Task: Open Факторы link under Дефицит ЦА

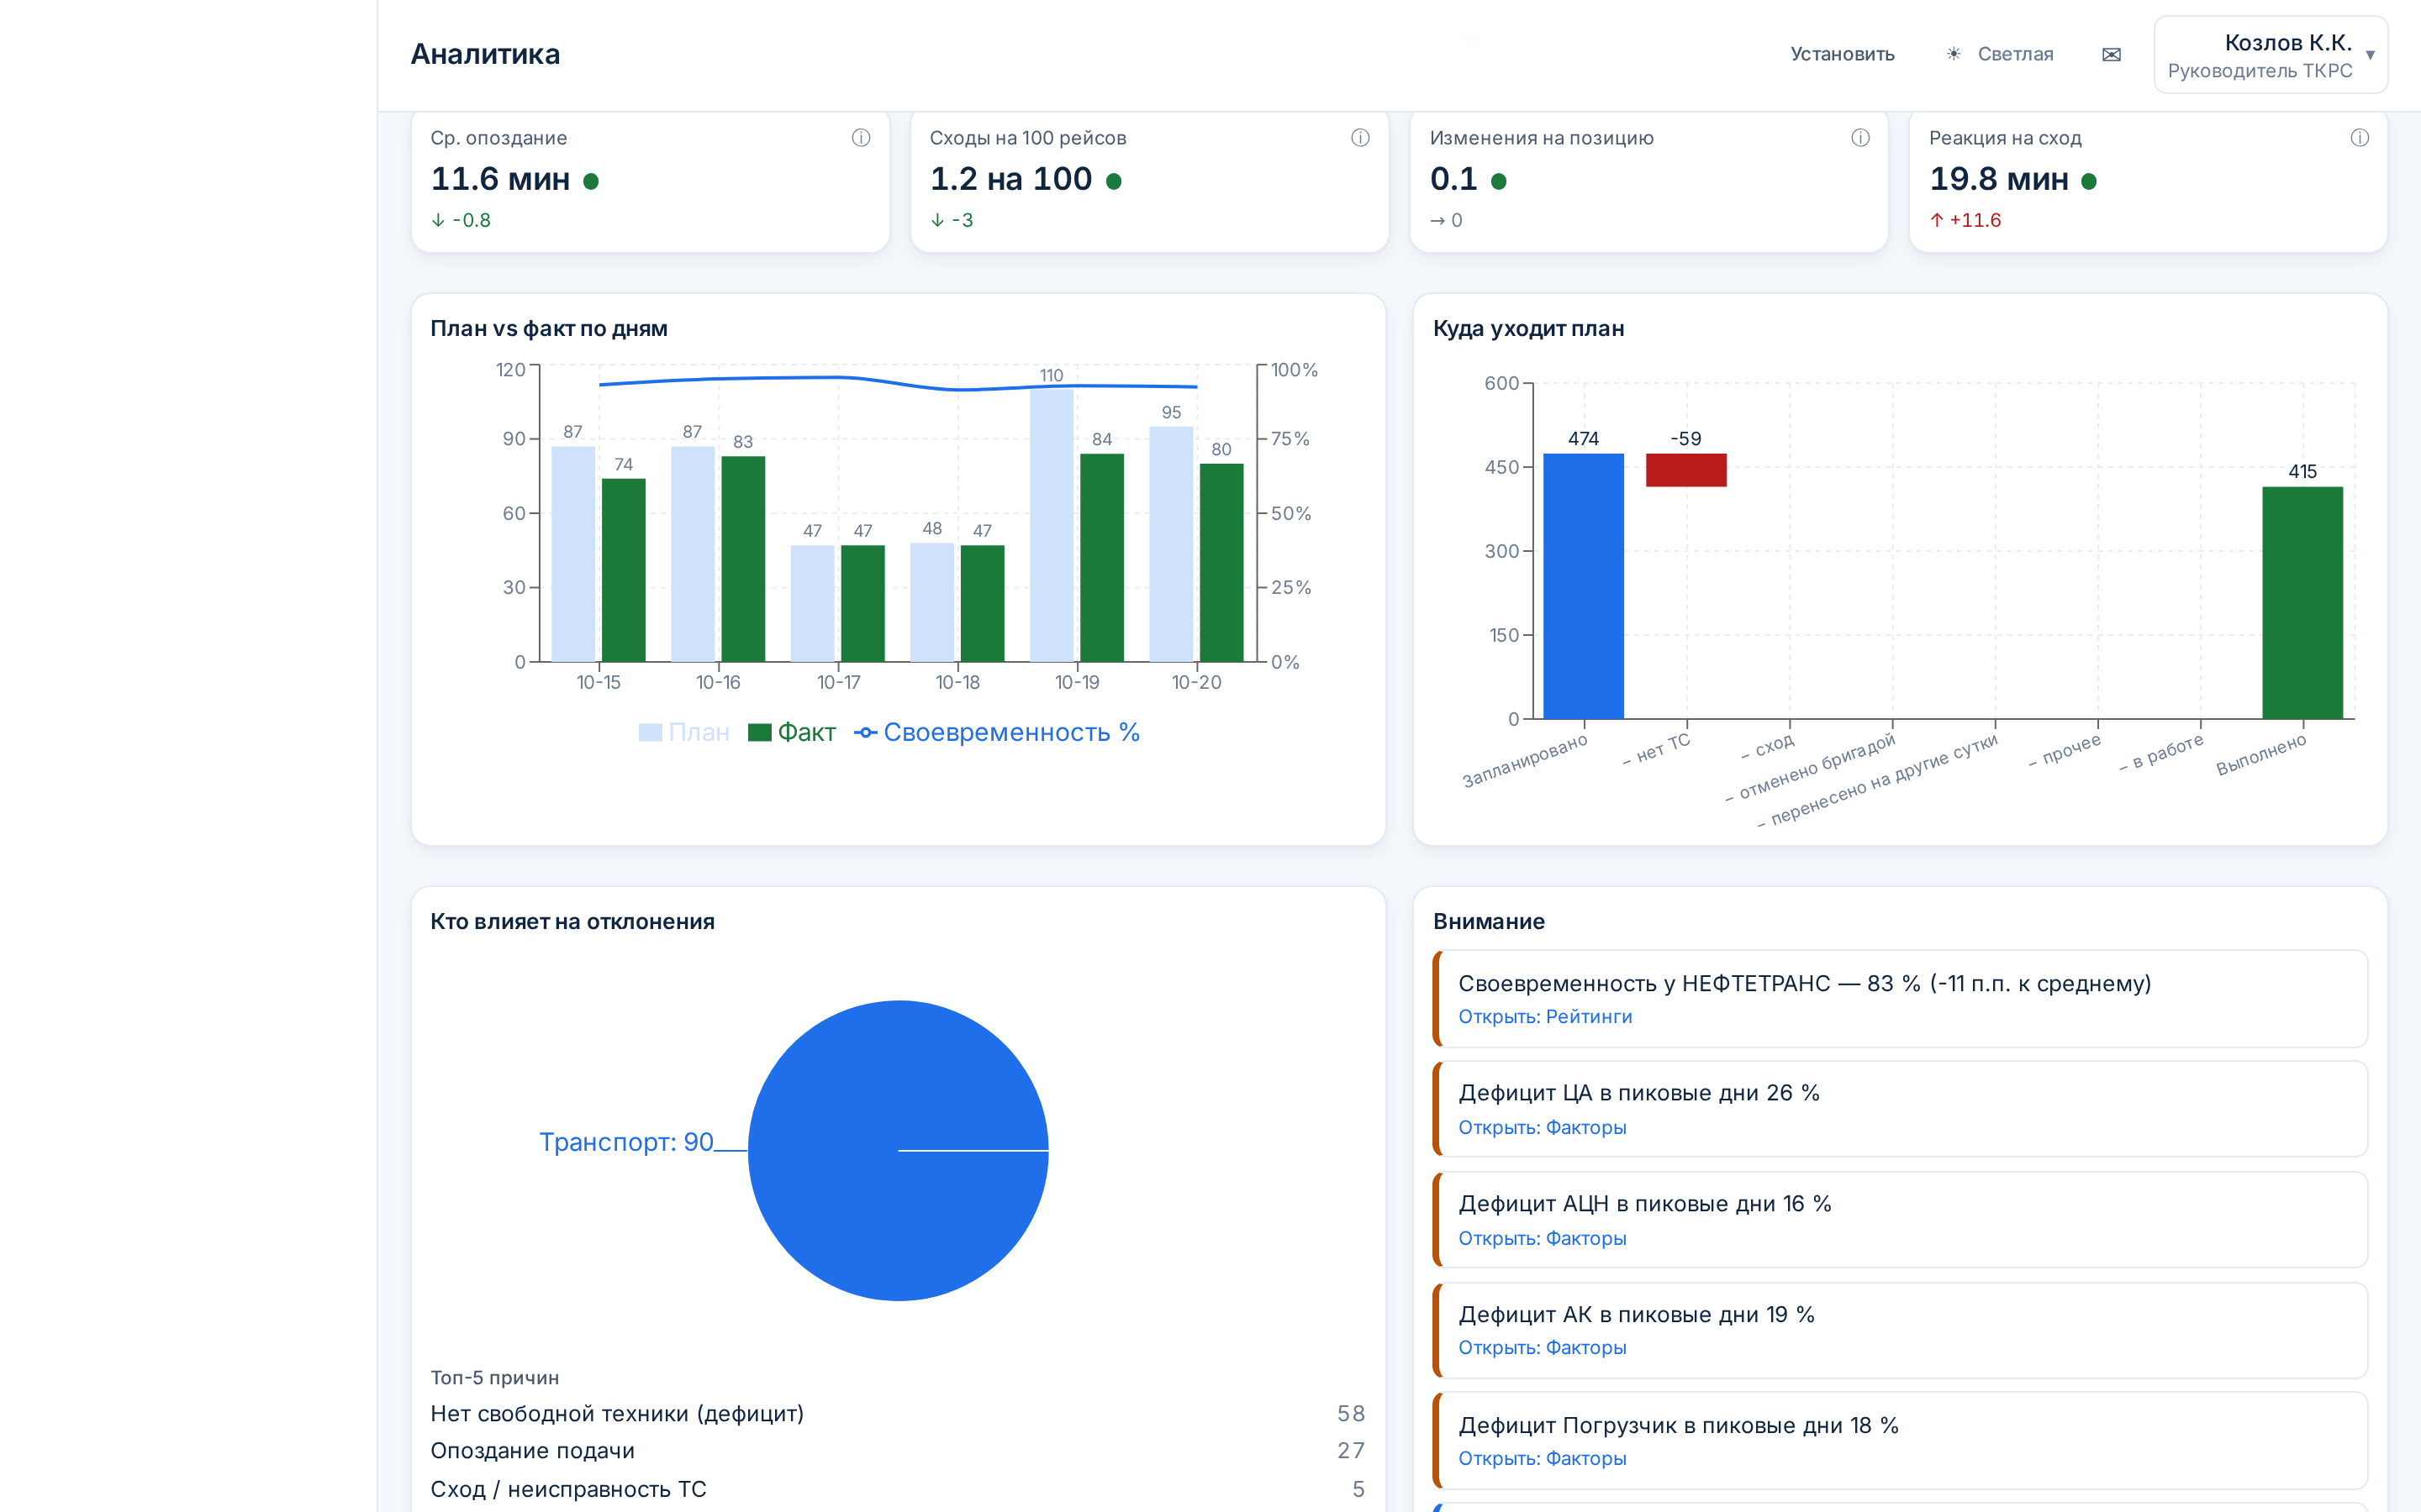Action: tap(1542, 1128)
